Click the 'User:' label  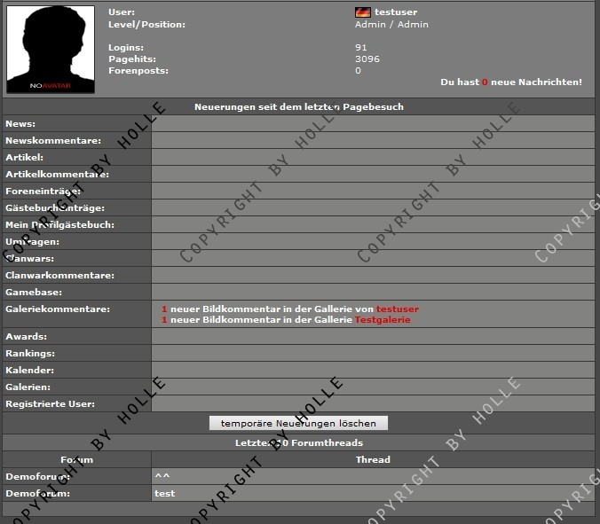click(122, 12)
